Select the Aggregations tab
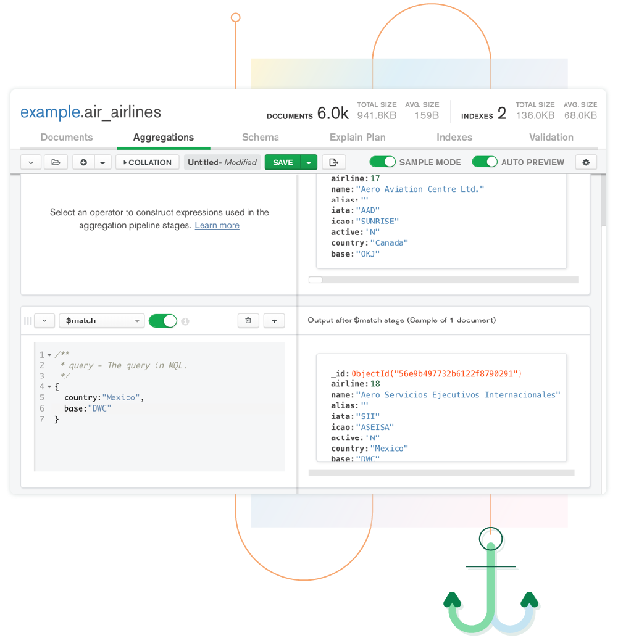 coord(164,137)
